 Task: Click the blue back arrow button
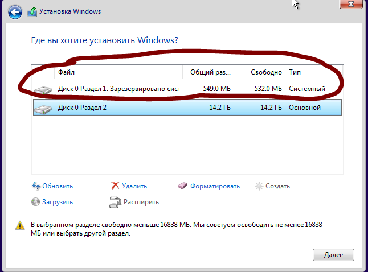tap(15, 12)
